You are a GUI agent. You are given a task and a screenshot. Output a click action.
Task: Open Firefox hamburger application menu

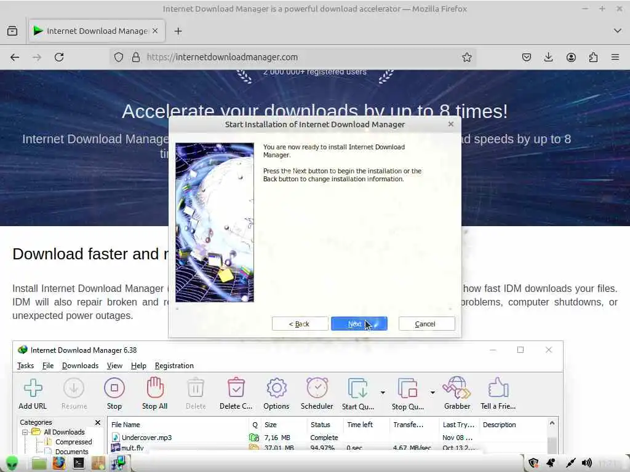click(x=615, y=57)
